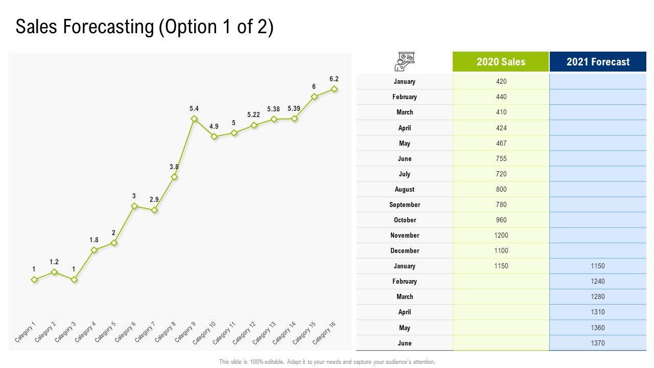Select the 1370 forecast cell for June
This screenshot has width=654, height=368.
click(x=598, y=343)
